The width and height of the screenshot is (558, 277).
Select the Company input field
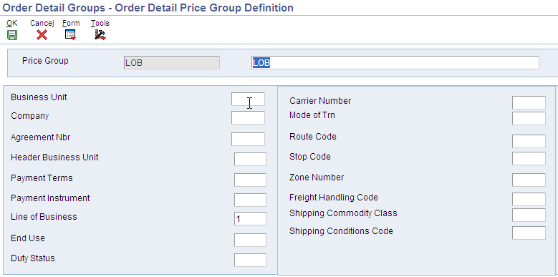pyautogui.click(x=248, y=117)
